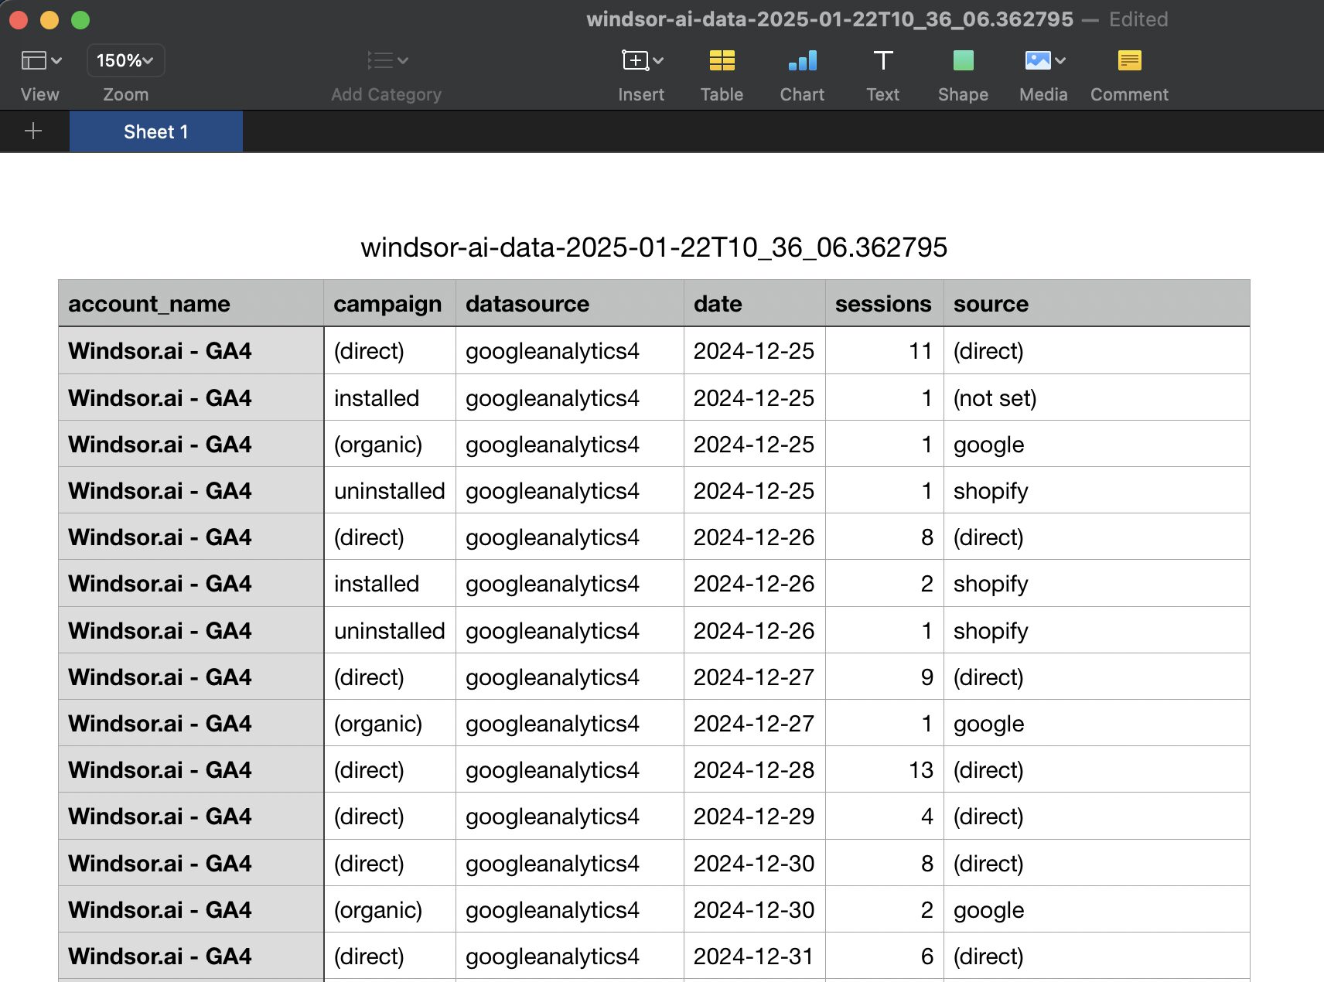Viewport: 1324px width, 982px height.
Task: Open the Media picker
Action: coord(1037,60)
